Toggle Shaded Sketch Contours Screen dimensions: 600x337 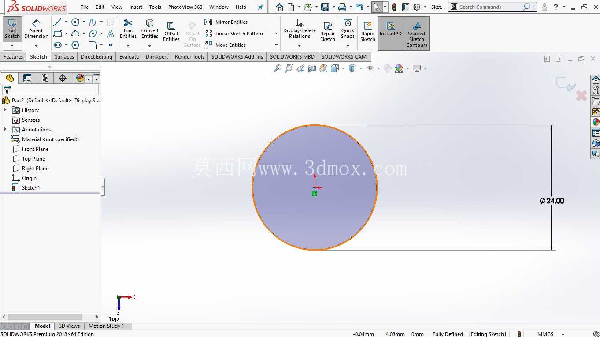(x=417, y=34)
